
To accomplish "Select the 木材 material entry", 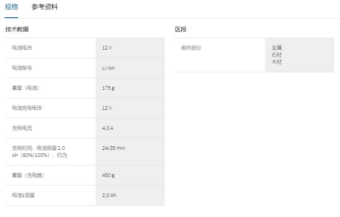I will [x=277, y=62].
